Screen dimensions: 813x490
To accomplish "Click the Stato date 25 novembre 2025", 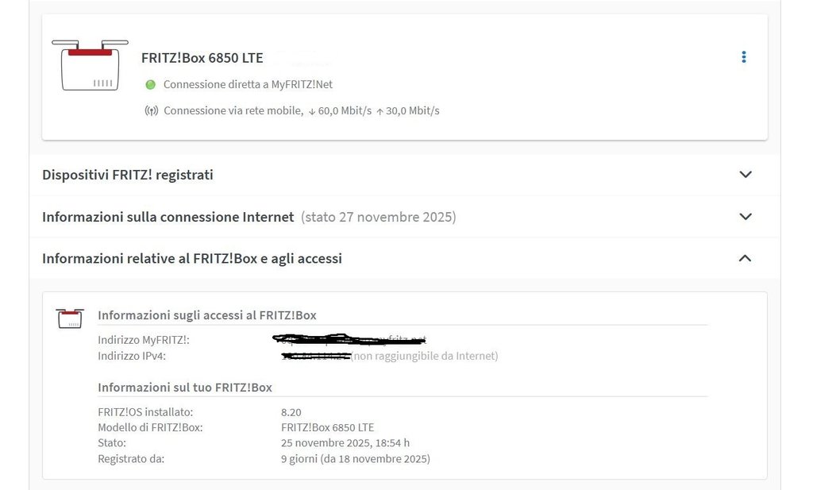I will point(345,442).
